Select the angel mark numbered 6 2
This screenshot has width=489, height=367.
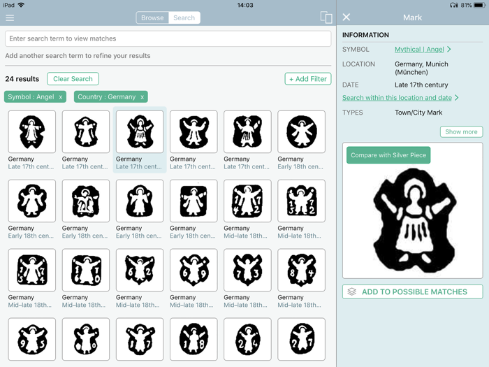[x=140, y=271]
